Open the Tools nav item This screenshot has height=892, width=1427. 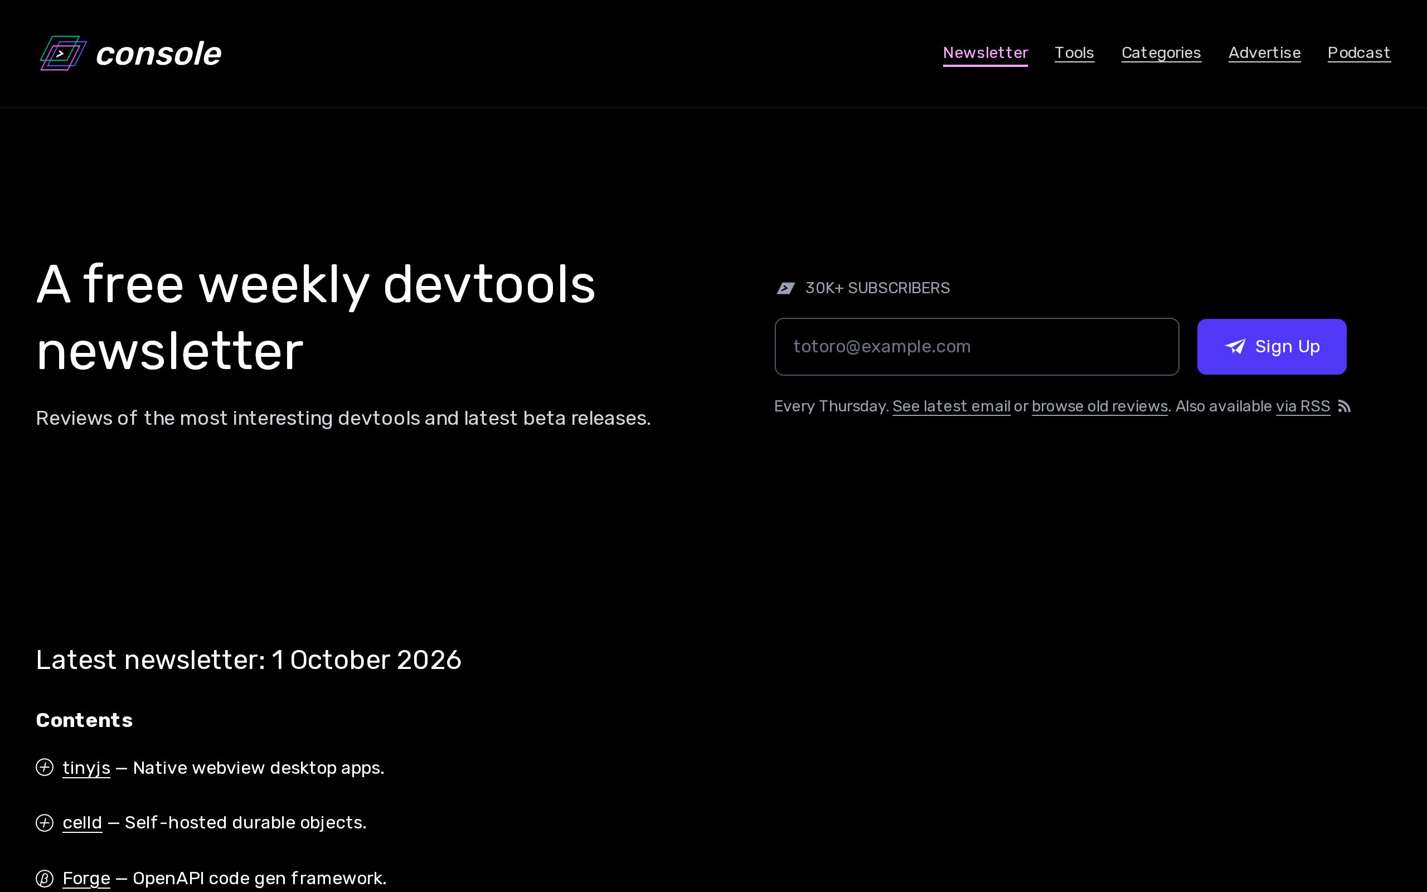pyautogui.click(x=1074, y=53)
